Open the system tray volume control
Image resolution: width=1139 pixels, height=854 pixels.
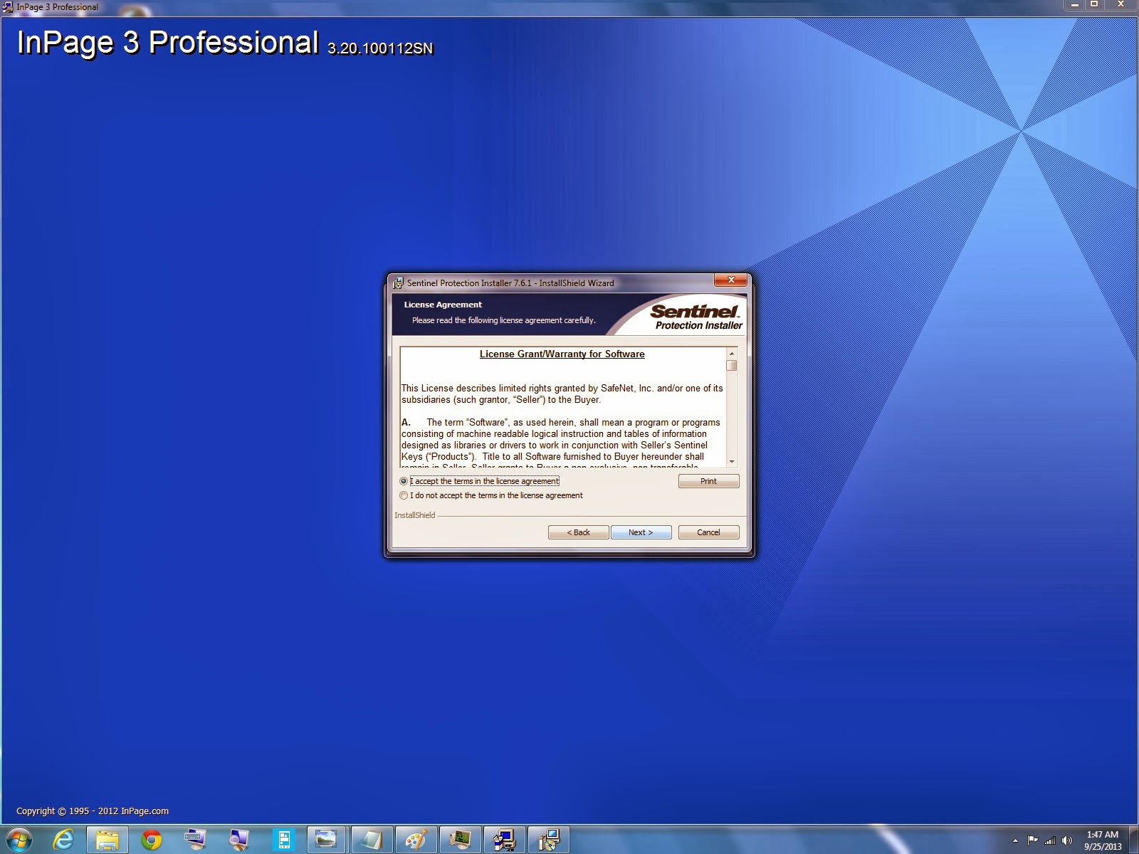click(1067, 840)
